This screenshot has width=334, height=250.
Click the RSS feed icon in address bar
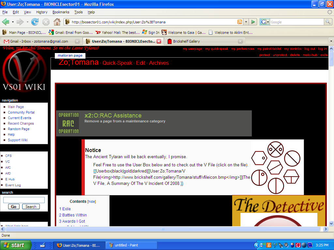click(x=240, y=22)
